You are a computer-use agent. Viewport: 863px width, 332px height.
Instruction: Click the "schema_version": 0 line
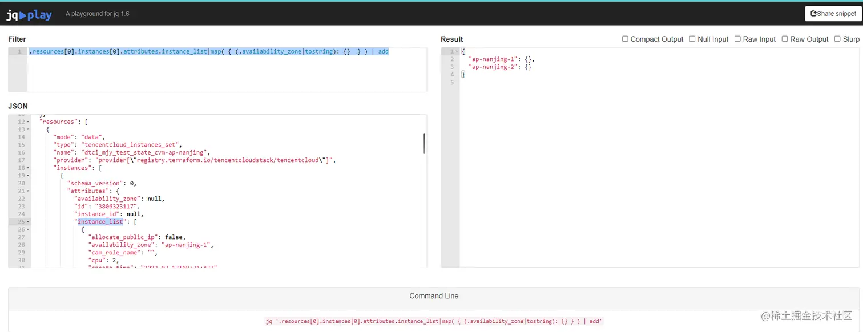tap(102, 183)
